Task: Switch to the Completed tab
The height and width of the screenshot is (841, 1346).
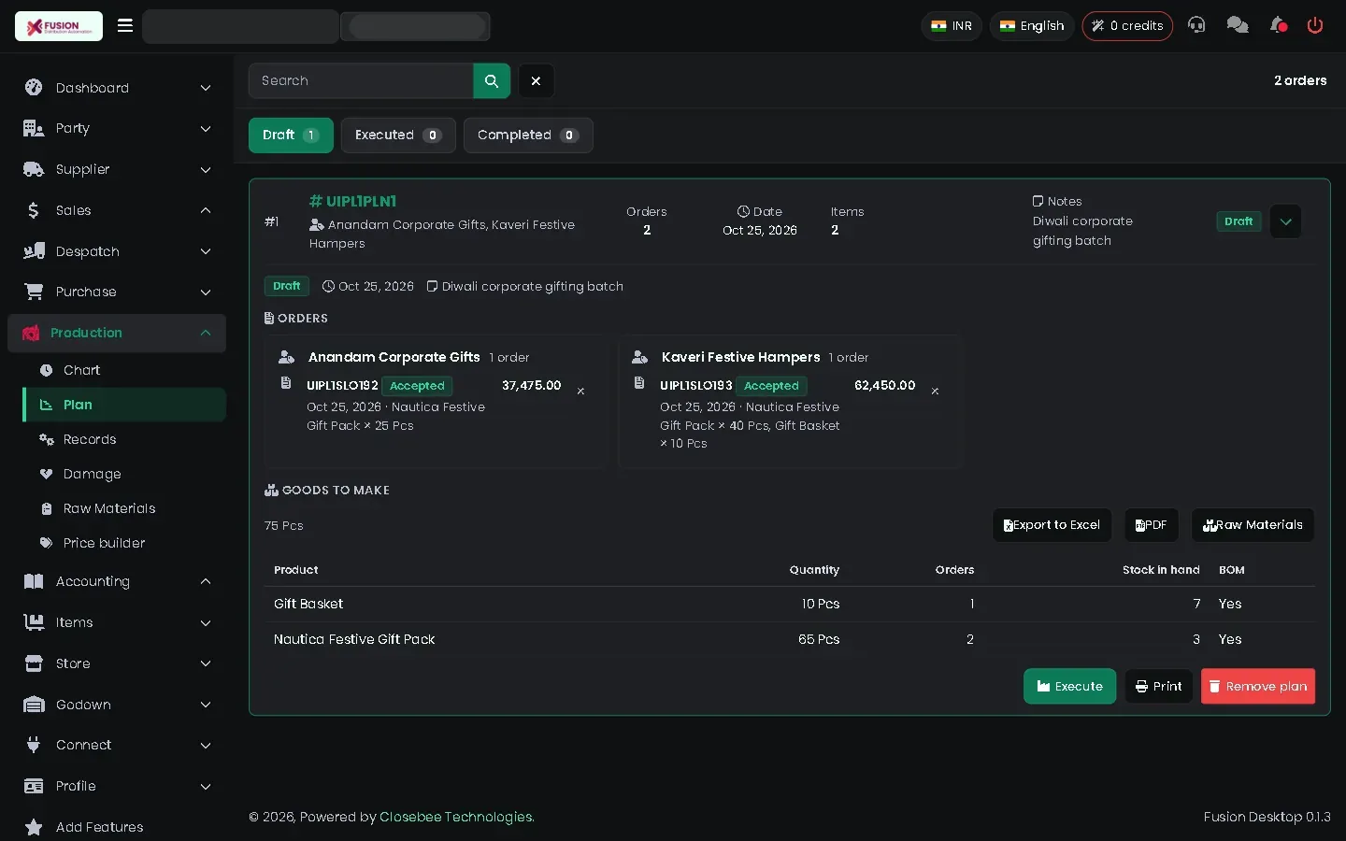Action: (528, 135)
